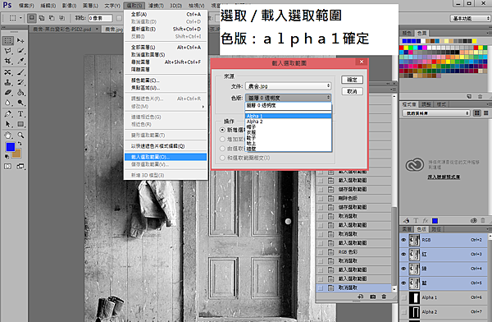Click 載入選取範圍(O) in the 選取 menu
This screenshot has height=322, width=492.
pos(166,157)
